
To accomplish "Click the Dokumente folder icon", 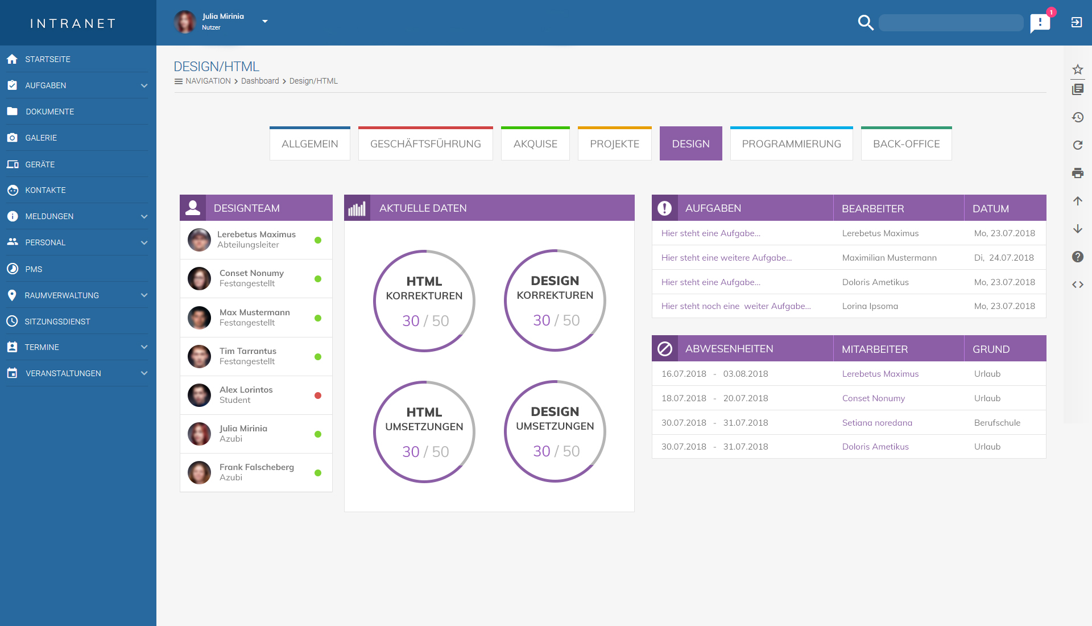I will pyautogui.click(x=12, y=112).
